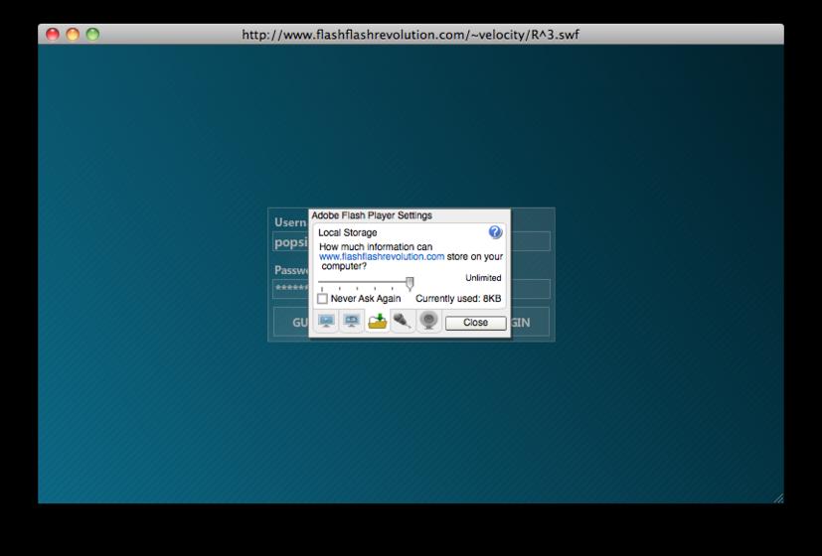The width and height of the screenshot is (822, 556).
Task: Click the www.flashflashrevolution.com link text
Action: (382, 256)
